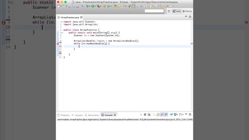
Task: Open the New file dropdown arrow
Action: [61, 6]
